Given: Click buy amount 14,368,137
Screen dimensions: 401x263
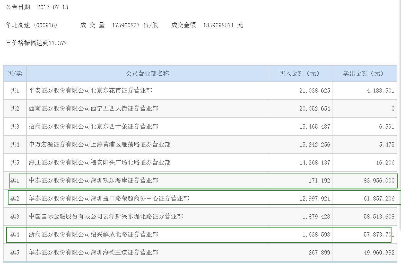Looking at the screenshot, I should click(315, 162).
